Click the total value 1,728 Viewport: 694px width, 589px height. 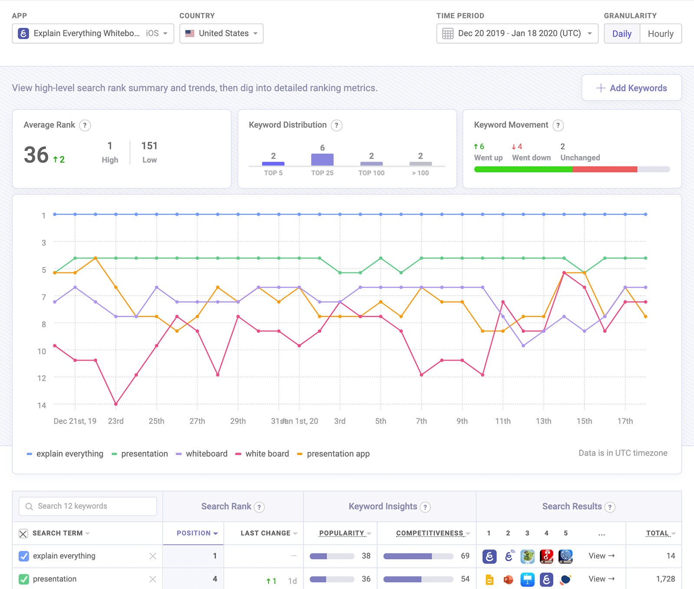click(x=665, y=579)
